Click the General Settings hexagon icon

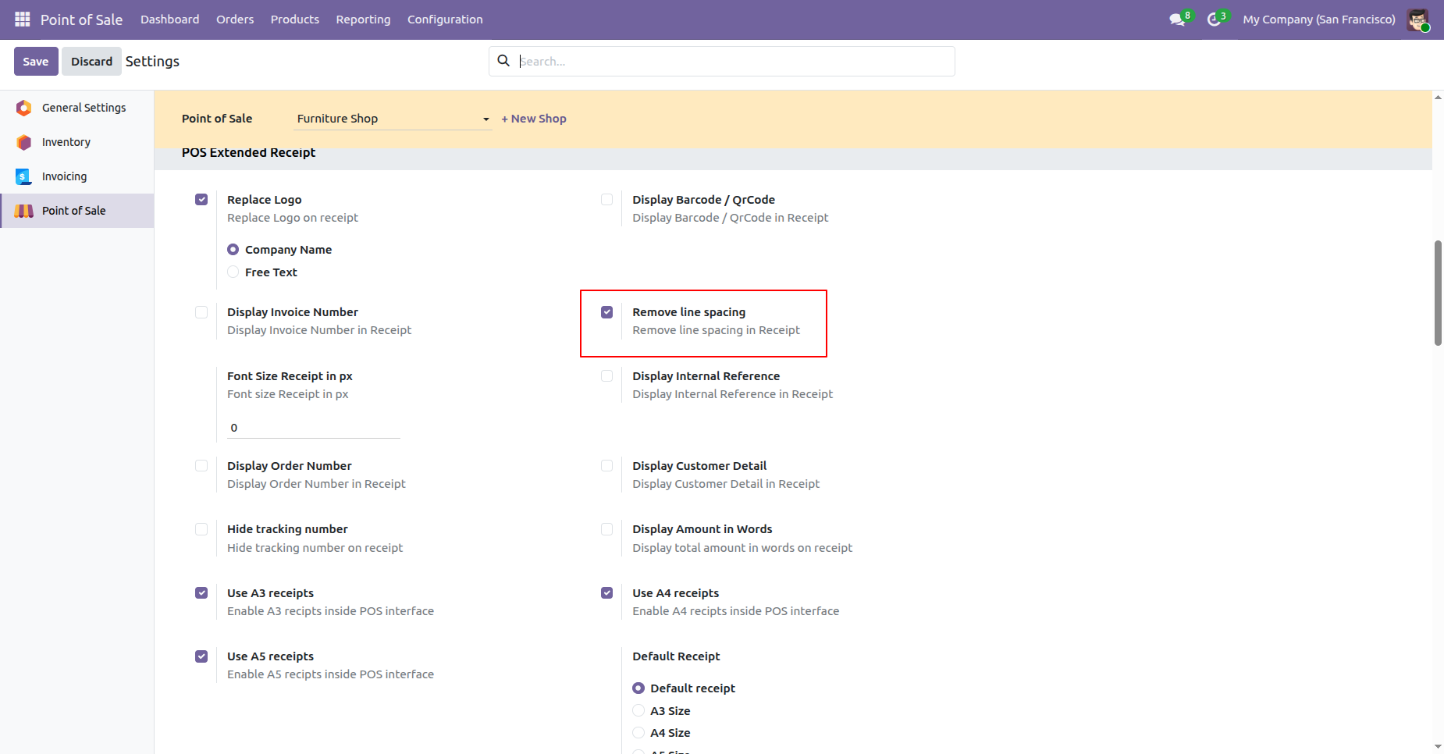click(x=24, y=108)
